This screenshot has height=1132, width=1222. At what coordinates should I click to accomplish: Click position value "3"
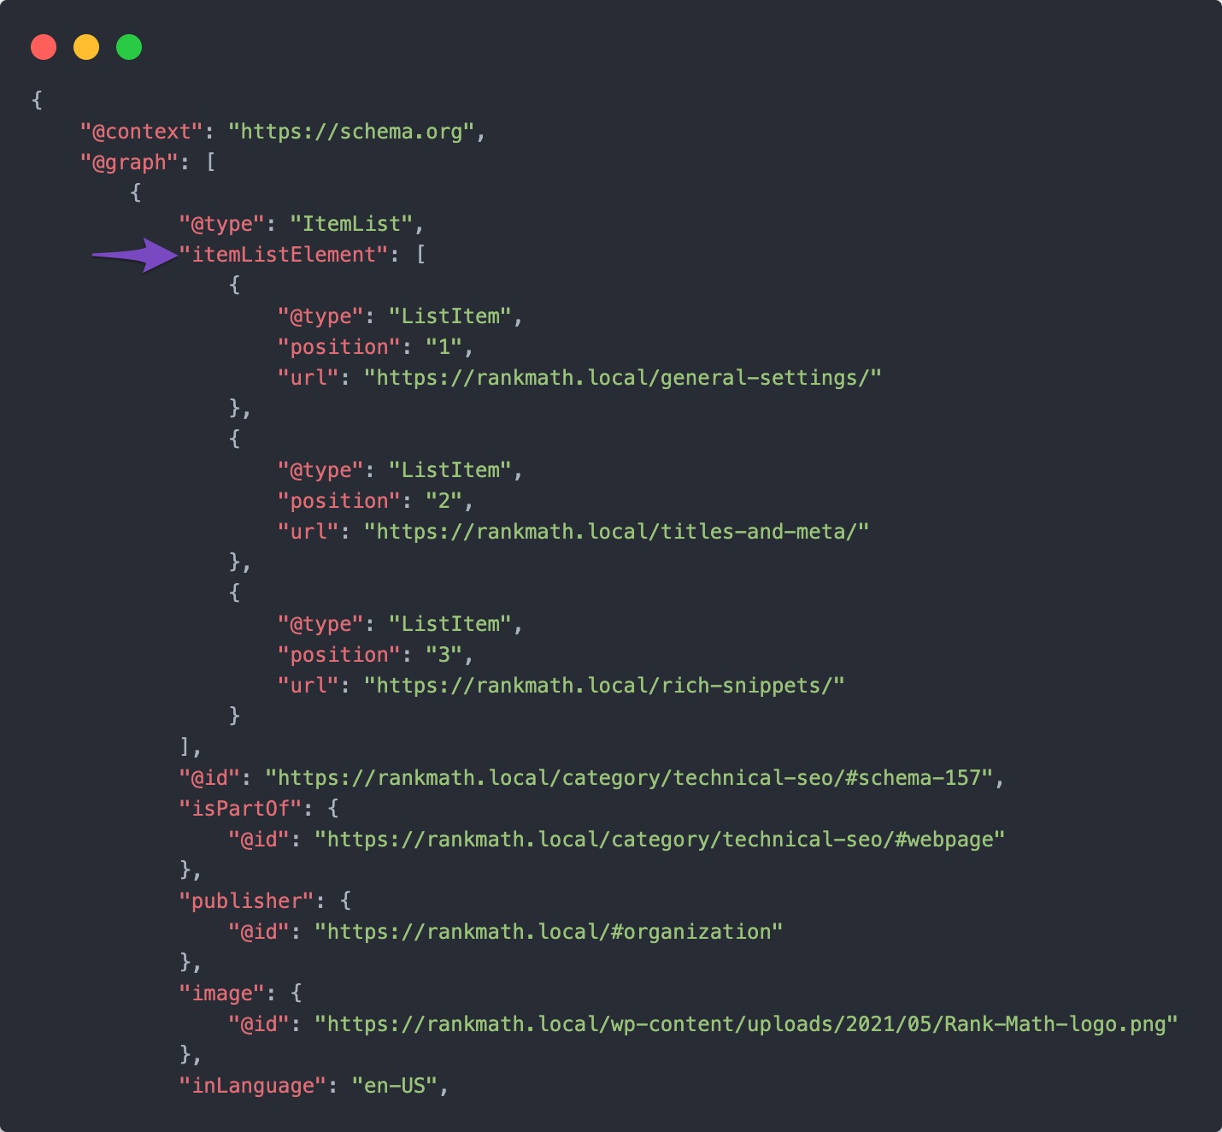tap(444, 655)
